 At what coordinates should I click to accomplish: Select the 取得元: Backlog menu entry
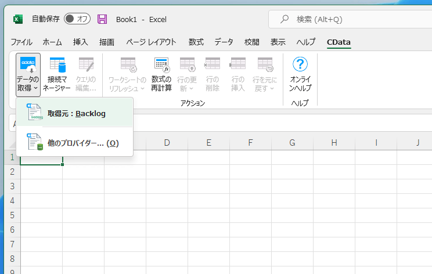pyautogui.click(x=75, y=113)
